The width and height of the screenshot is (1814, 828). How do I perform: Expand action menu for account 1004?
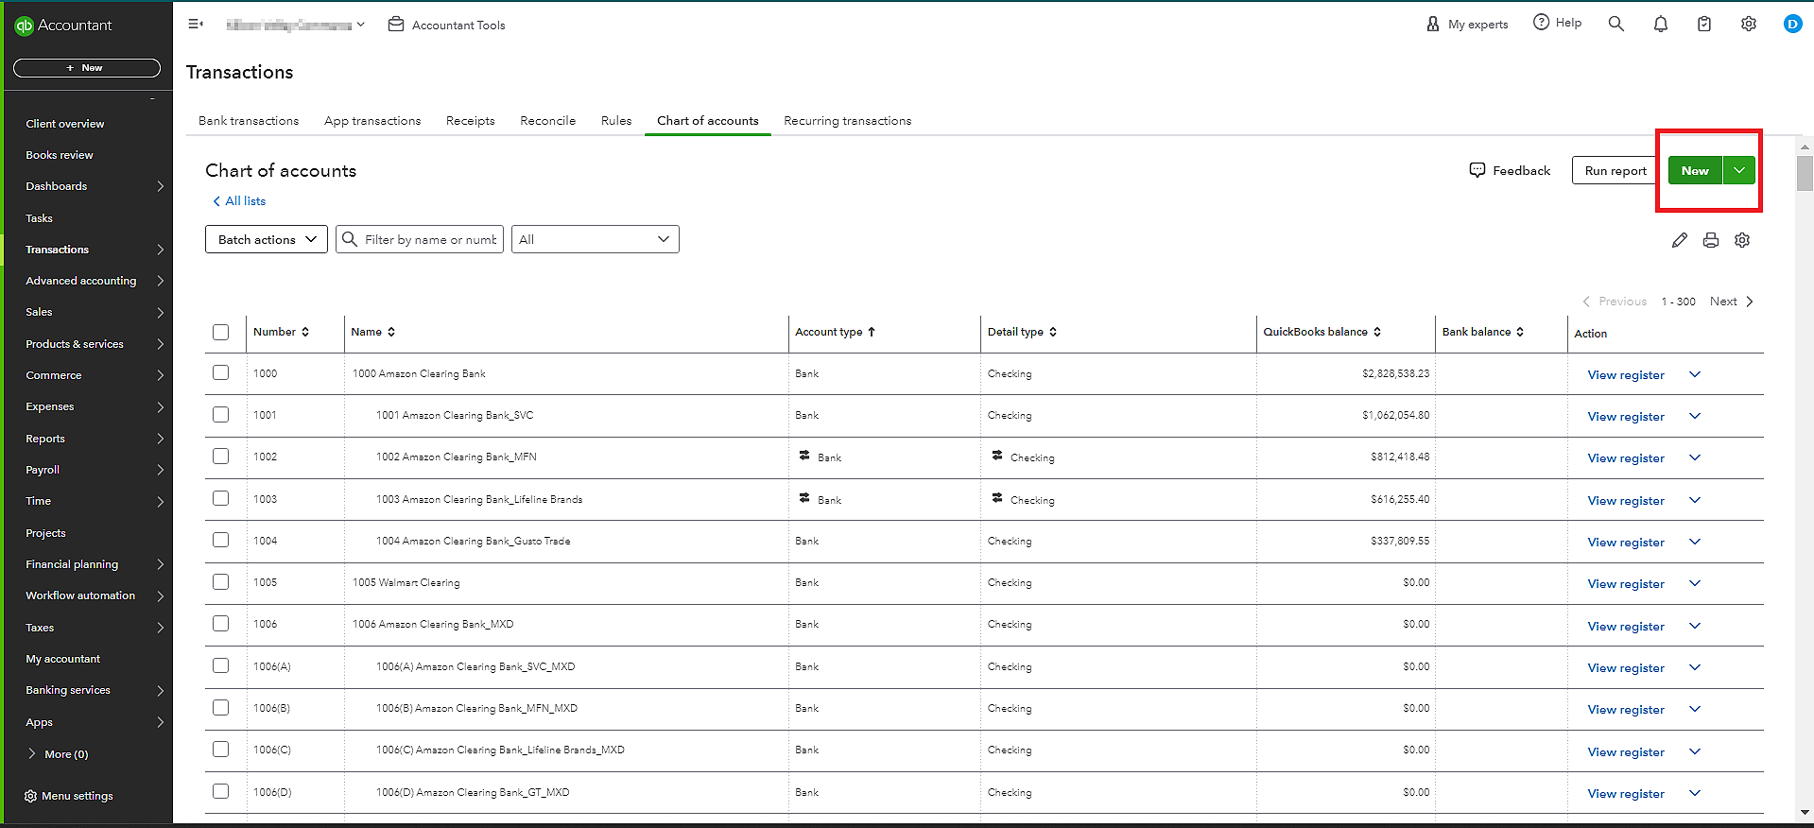[1695, 542]
